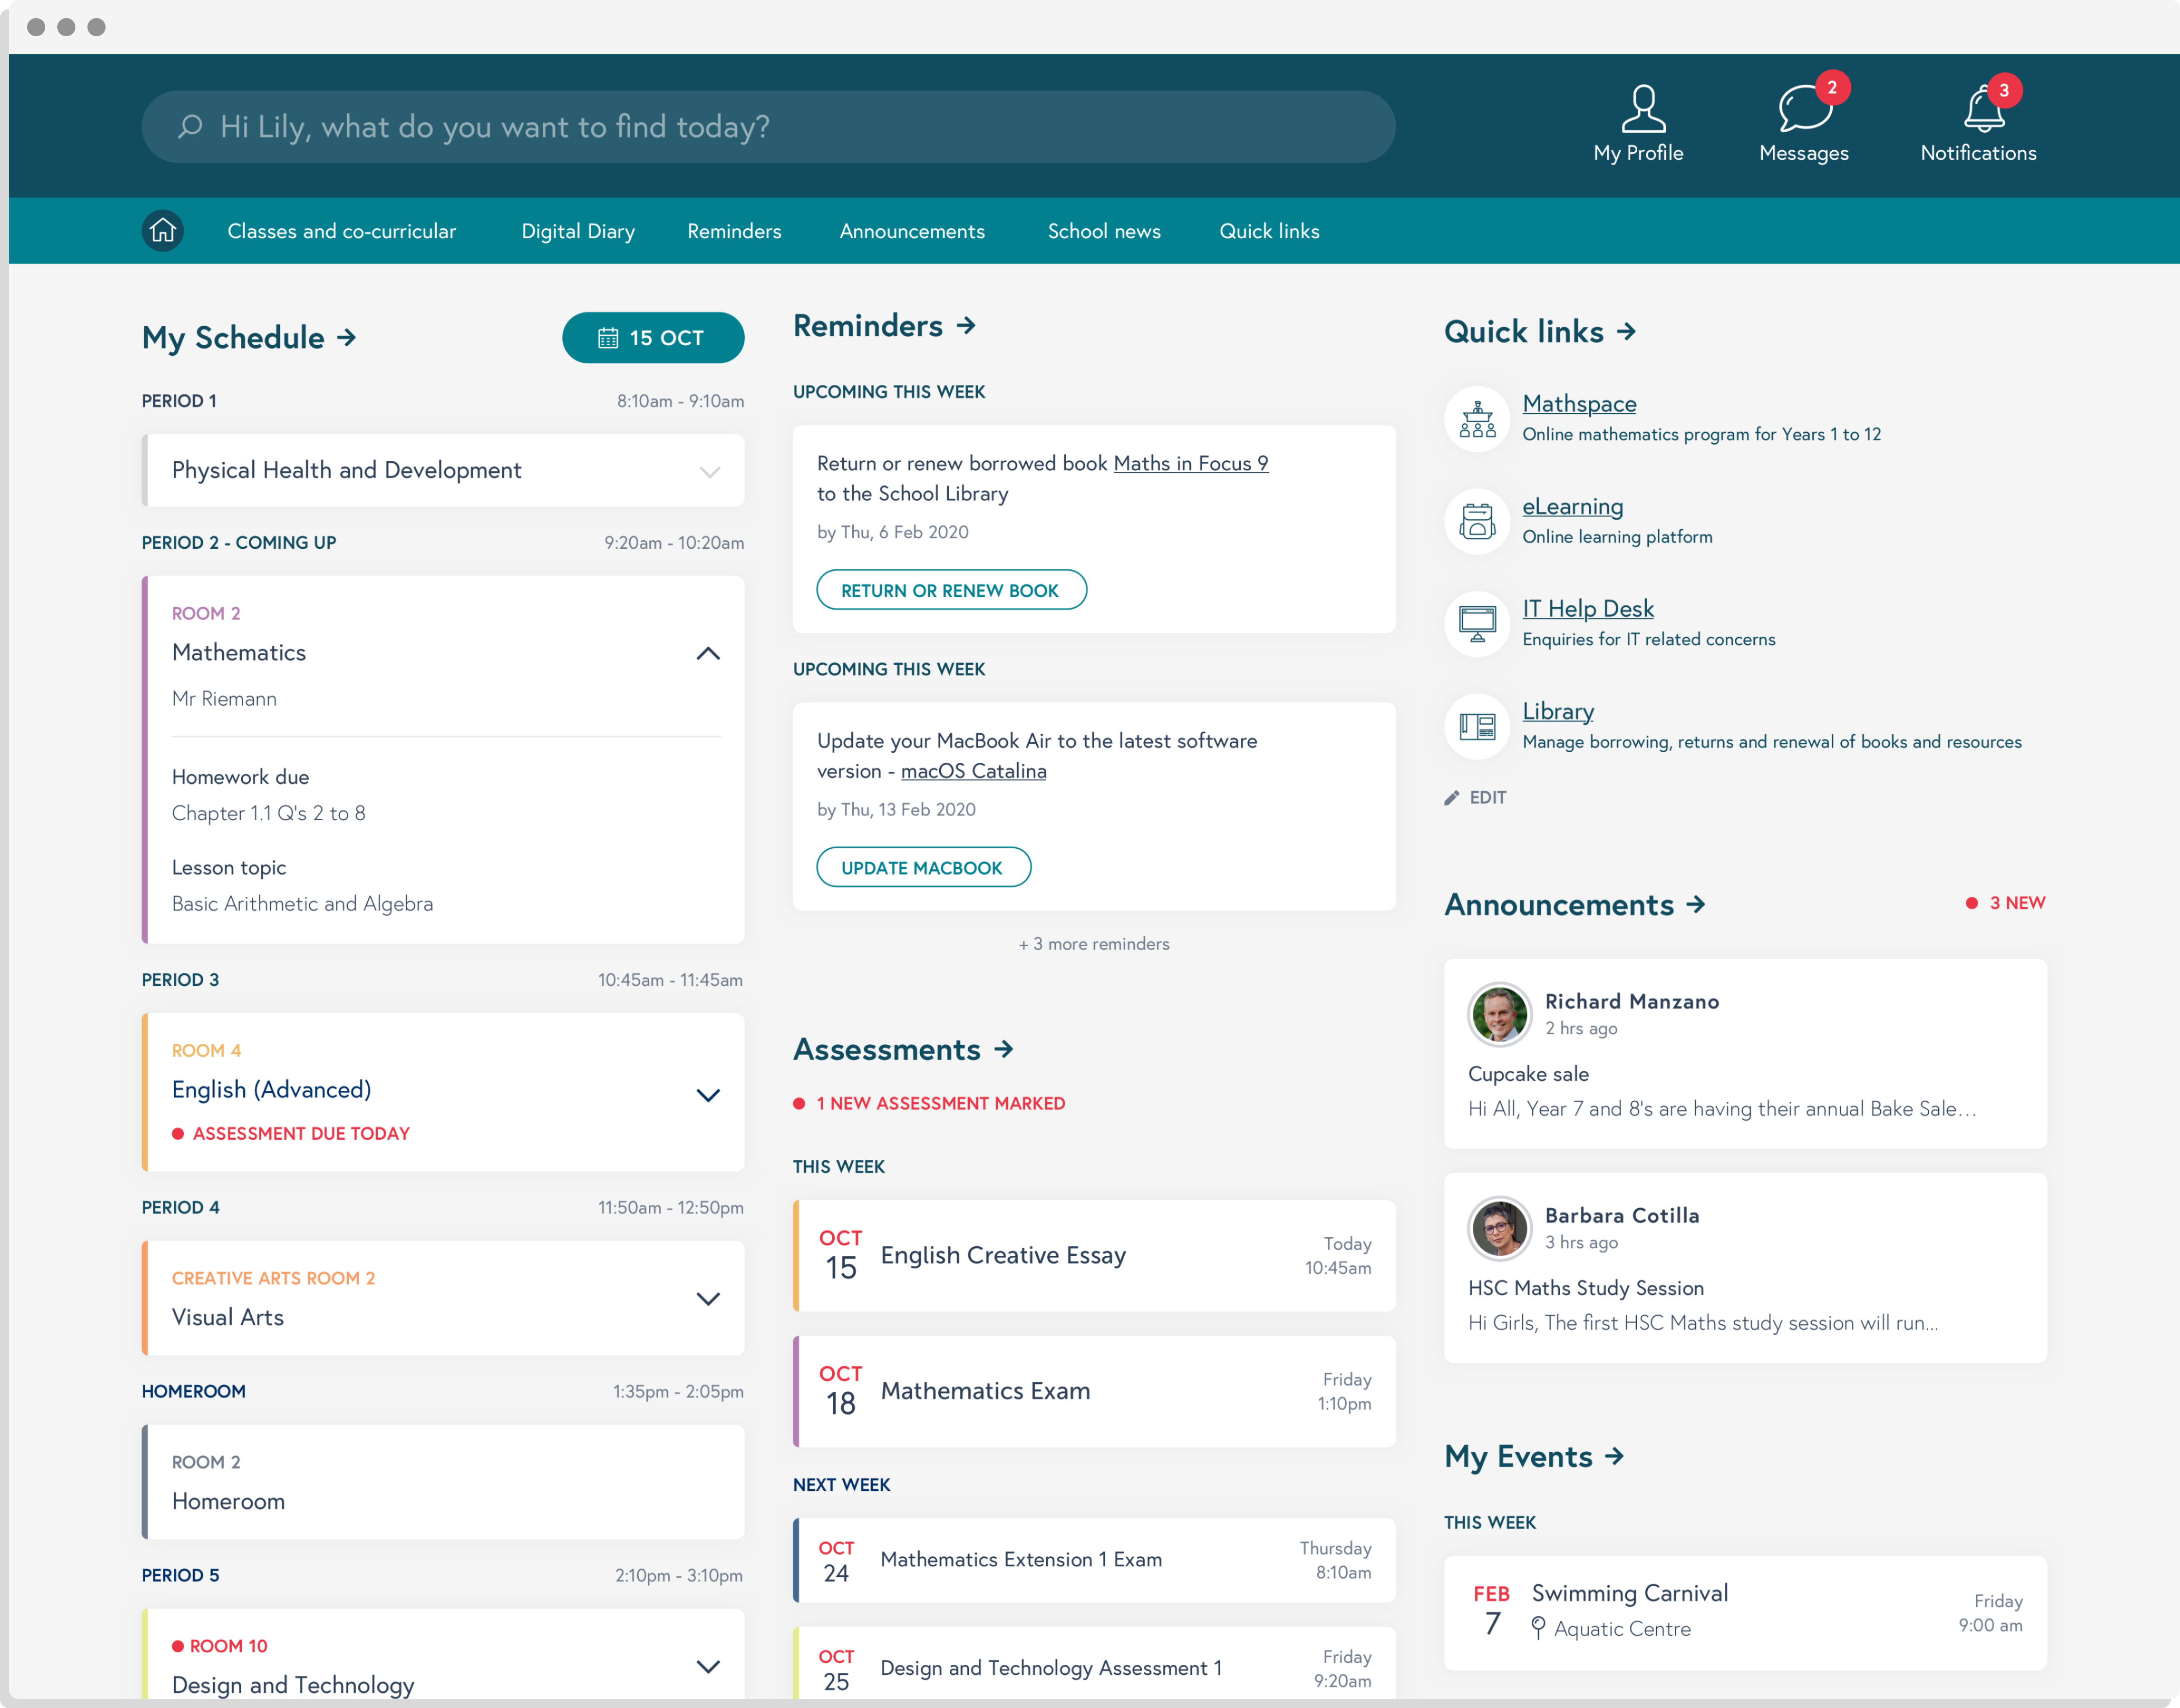
Task: Collapse the Mathematics period card
Action: tap(707, 654)
